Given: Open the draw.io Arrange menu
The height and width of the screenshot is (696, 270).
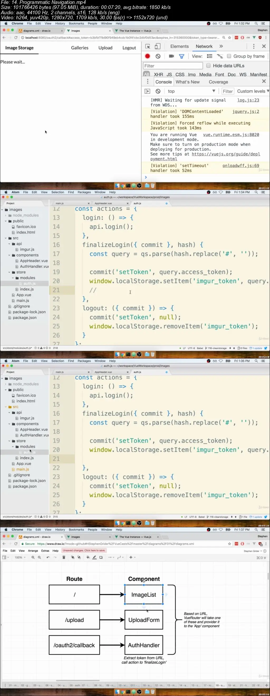Looking at the screenshot, I should click(x=33, y=551).
